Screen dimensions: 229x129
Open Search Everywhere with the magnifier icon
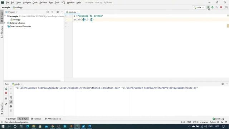[x=226, y=7]
